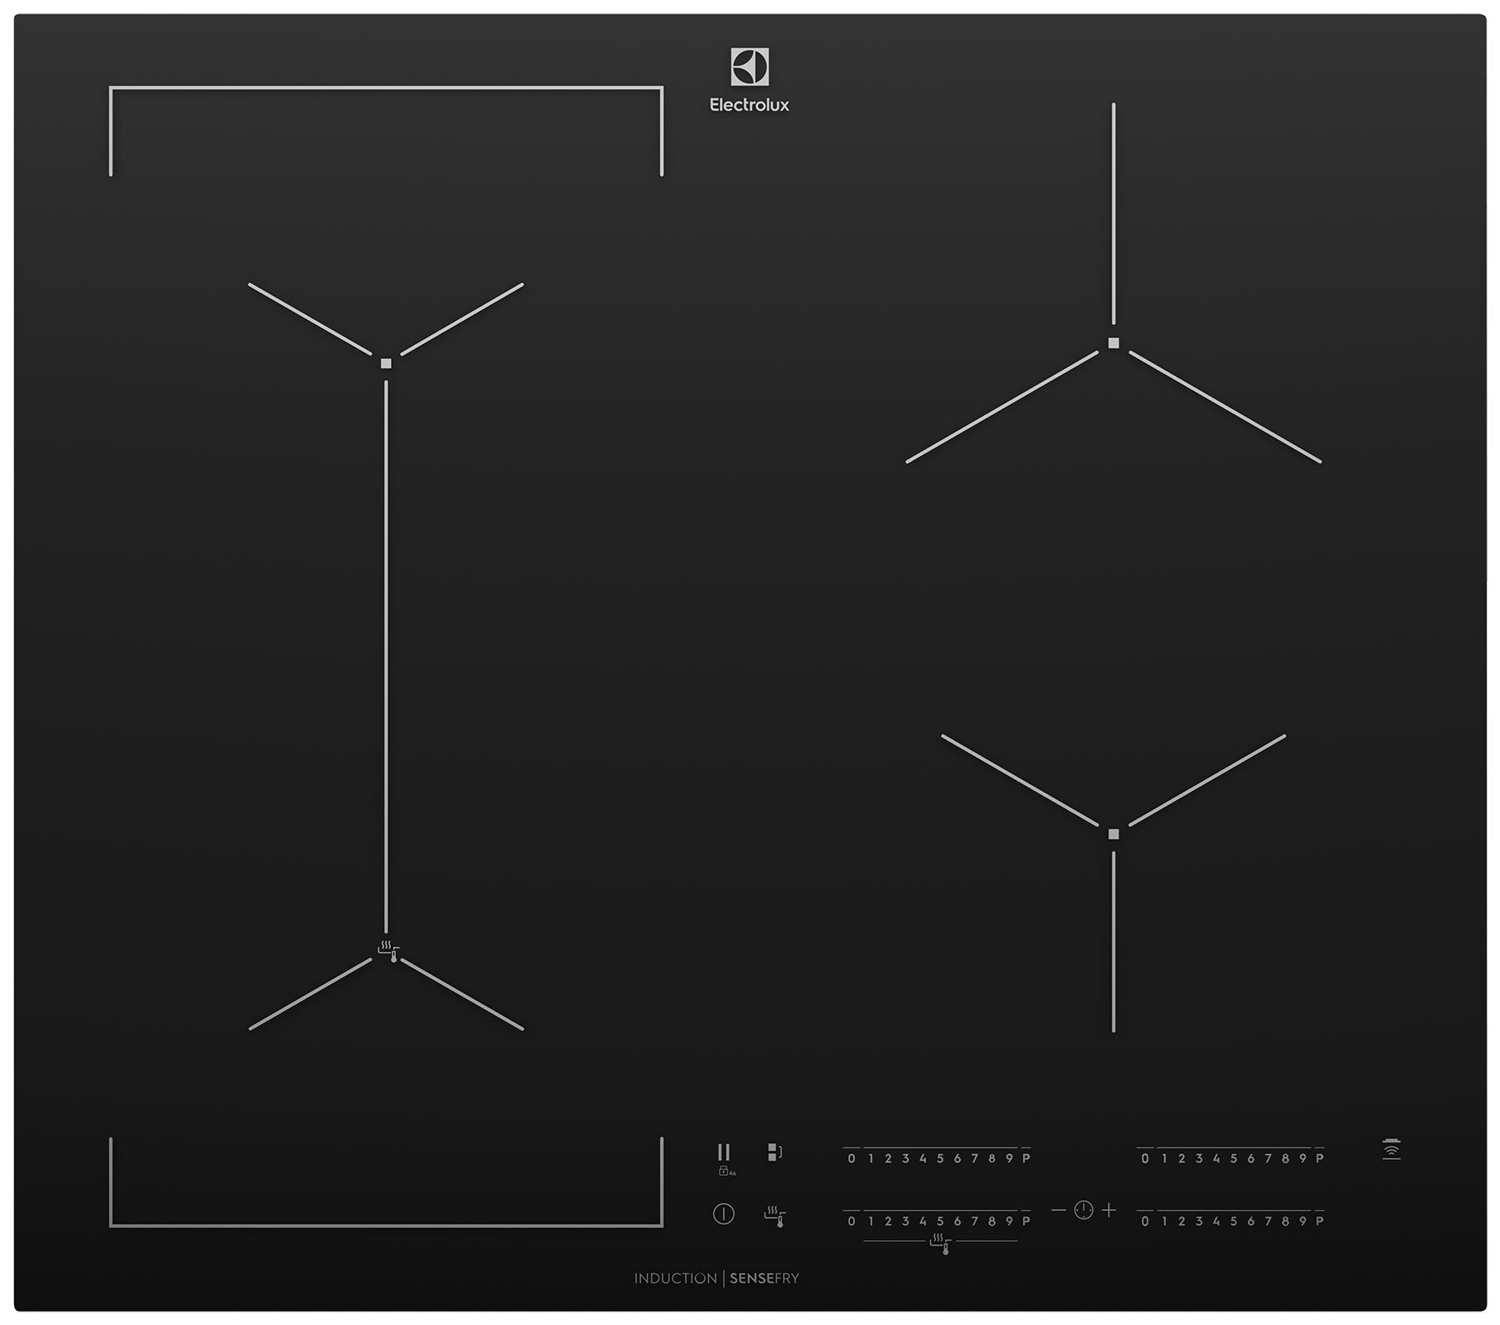
Task: Set upper-left heat slider to level 5
Action: [x=940, y=1157]
